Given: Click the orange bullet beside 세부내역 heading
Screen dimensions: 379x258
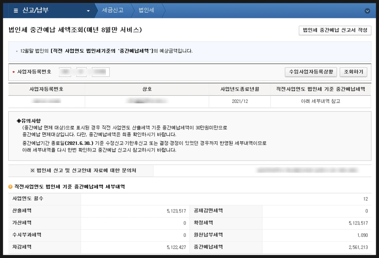Looking at the screenshot, I should pos(10,187).
